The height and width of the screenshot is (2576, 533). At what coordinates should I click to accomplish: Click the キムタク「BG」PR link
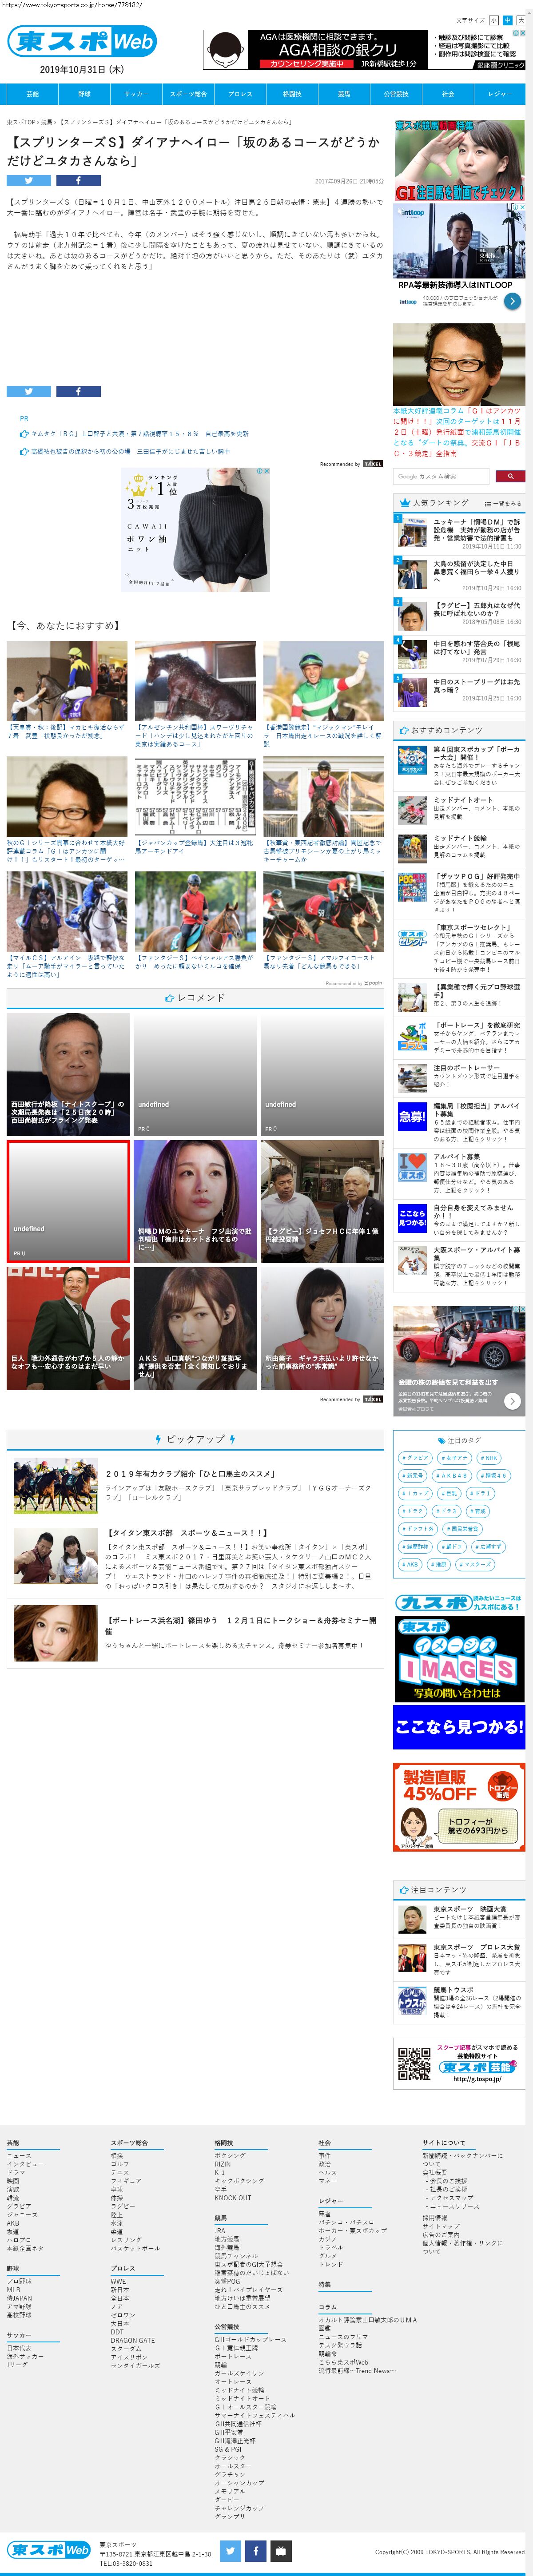point(139,434)
